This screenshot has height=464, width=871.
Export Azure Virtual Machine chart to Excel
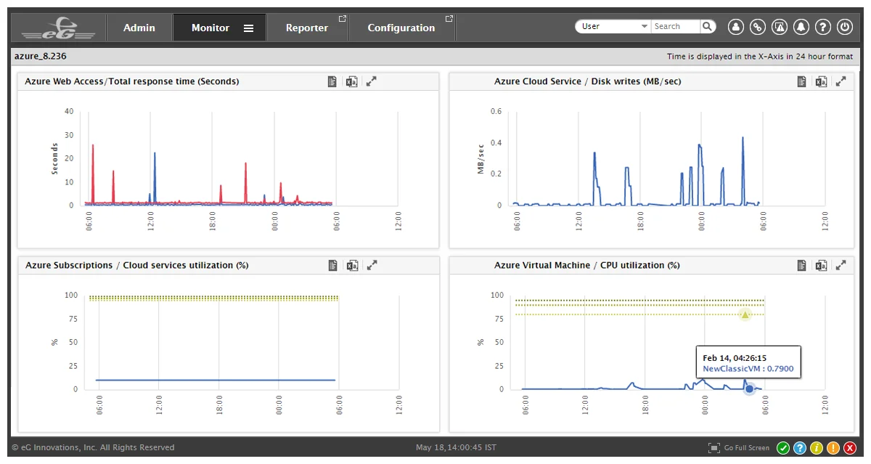821,265
